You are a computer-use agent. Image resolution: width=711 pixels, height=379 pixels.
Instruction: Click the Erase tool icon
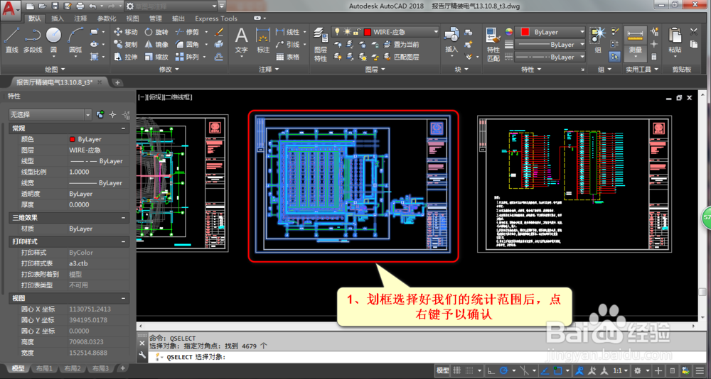coord(218,32)
